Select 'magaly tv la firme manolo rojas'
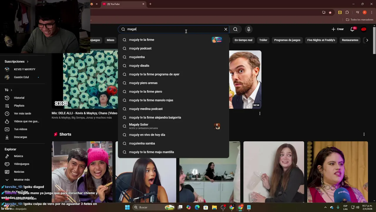This screenshot has width=376, height=212. 173,100
